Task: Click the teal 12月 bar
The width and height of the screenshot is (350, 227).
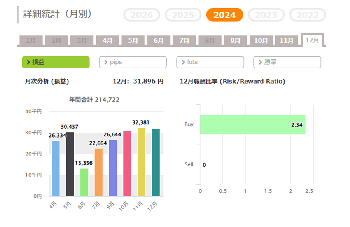Action: [x=156, y=162]
